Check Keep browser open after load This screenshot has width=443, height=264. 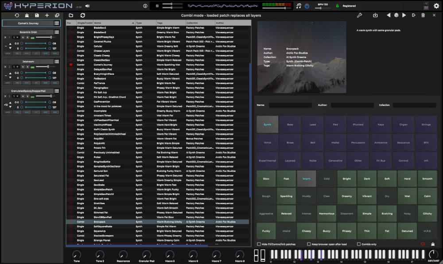309,244
